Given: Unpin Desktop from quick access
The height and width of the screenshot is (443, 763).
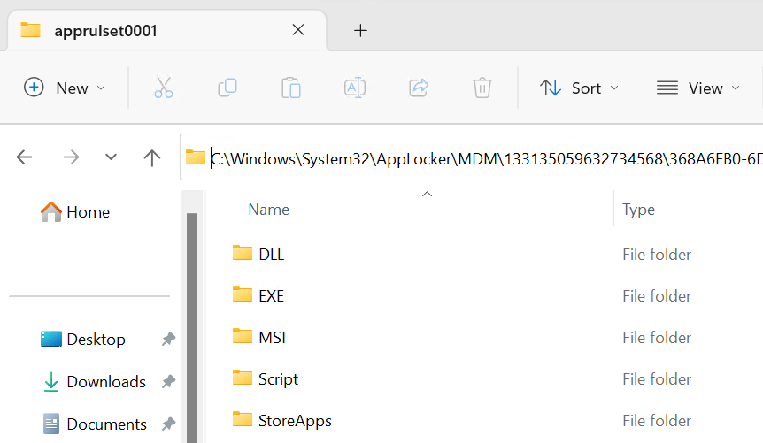Looking at the screenshot, I should click(167, 340).
